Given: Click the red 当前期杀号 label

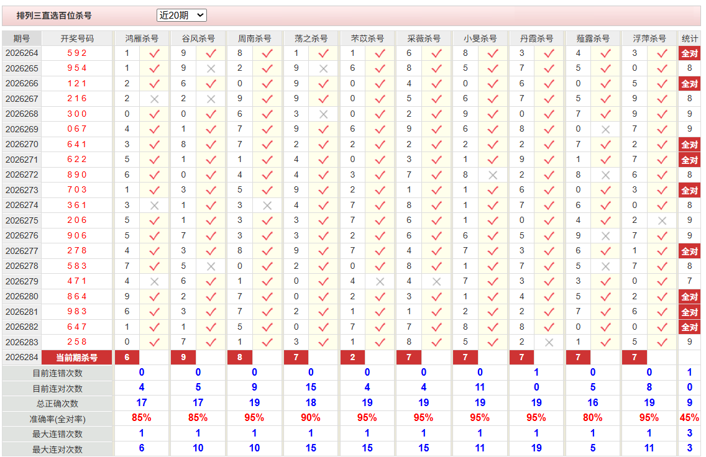Looking at the screenshot, I should coord(76,358).
